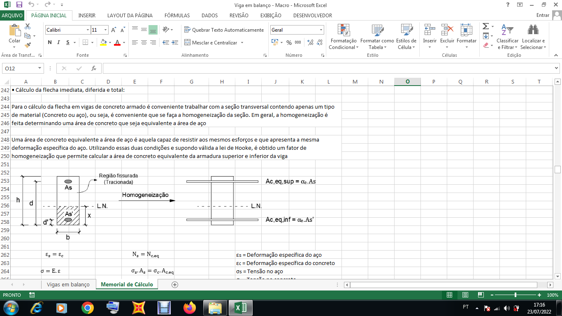Toggle bottom vertical alignment
The width and height of the screenshot is (562, 316).
coord(153,30)
